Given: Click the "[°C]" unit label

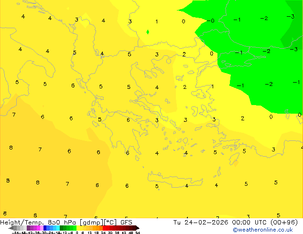Looking at the screenshot, I should point(109,223).
